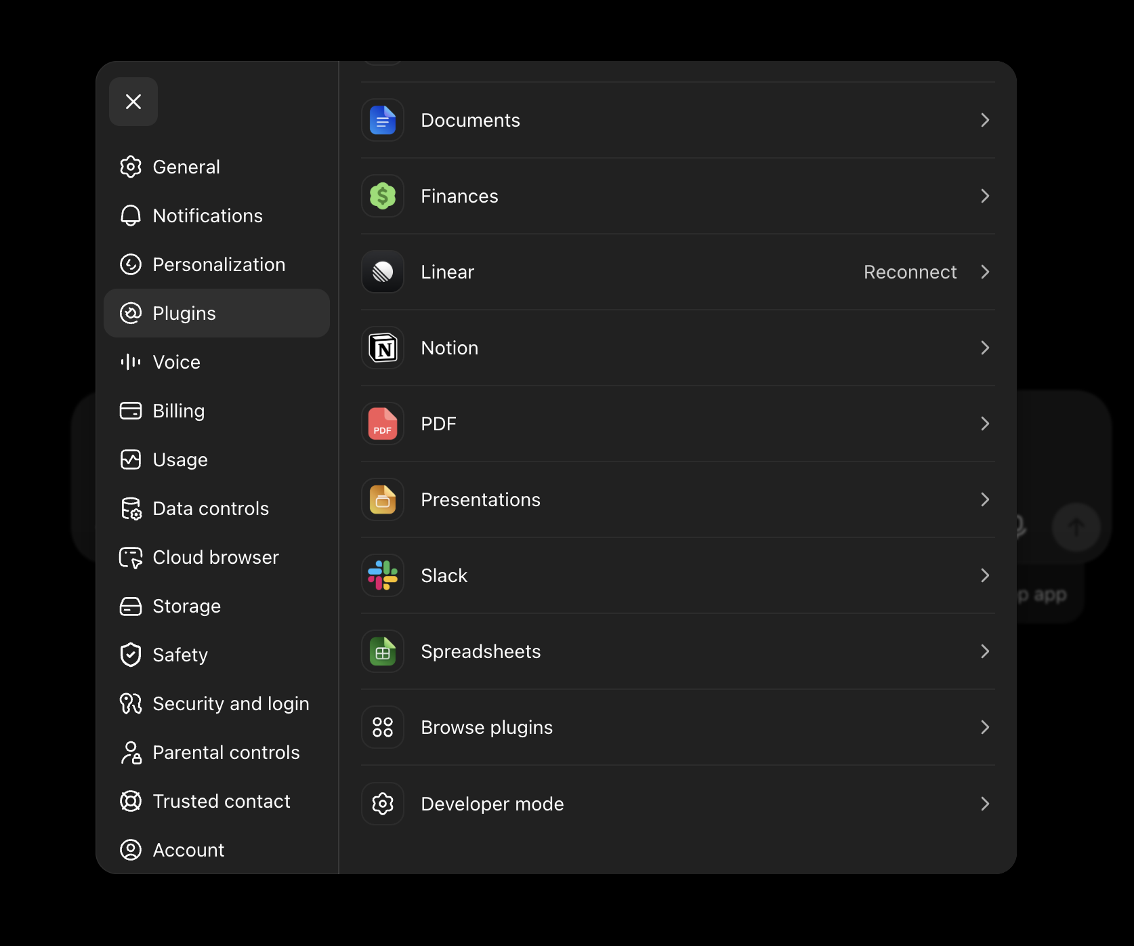Click the "Finances" label text
Screen dimensions: 1134x946
point(460,196)
